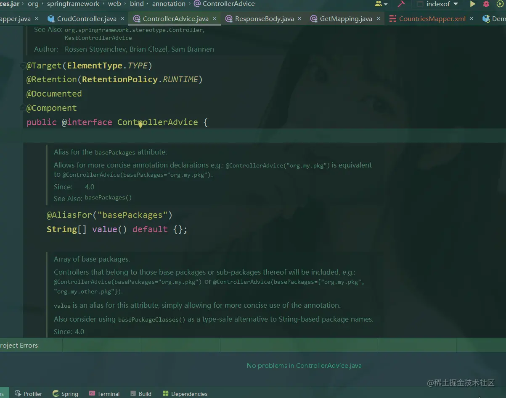Click ElementType in the @Target line

pos(95,65)
